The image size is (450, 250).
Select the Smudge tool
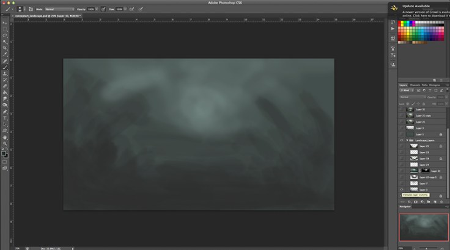[5, 99]
